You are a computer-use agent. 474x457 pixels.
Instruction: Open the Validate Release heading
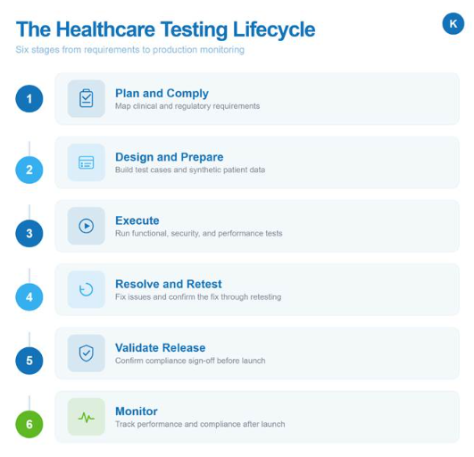[160, 347]
